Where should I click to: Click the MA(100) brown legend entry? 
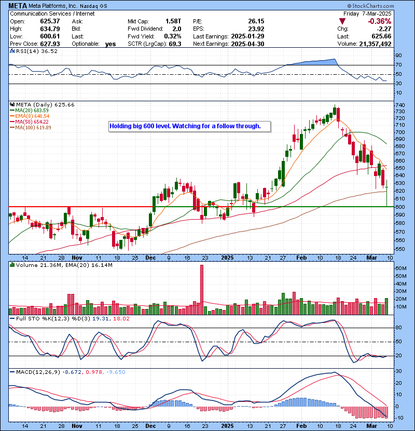[x=32, y=128]
